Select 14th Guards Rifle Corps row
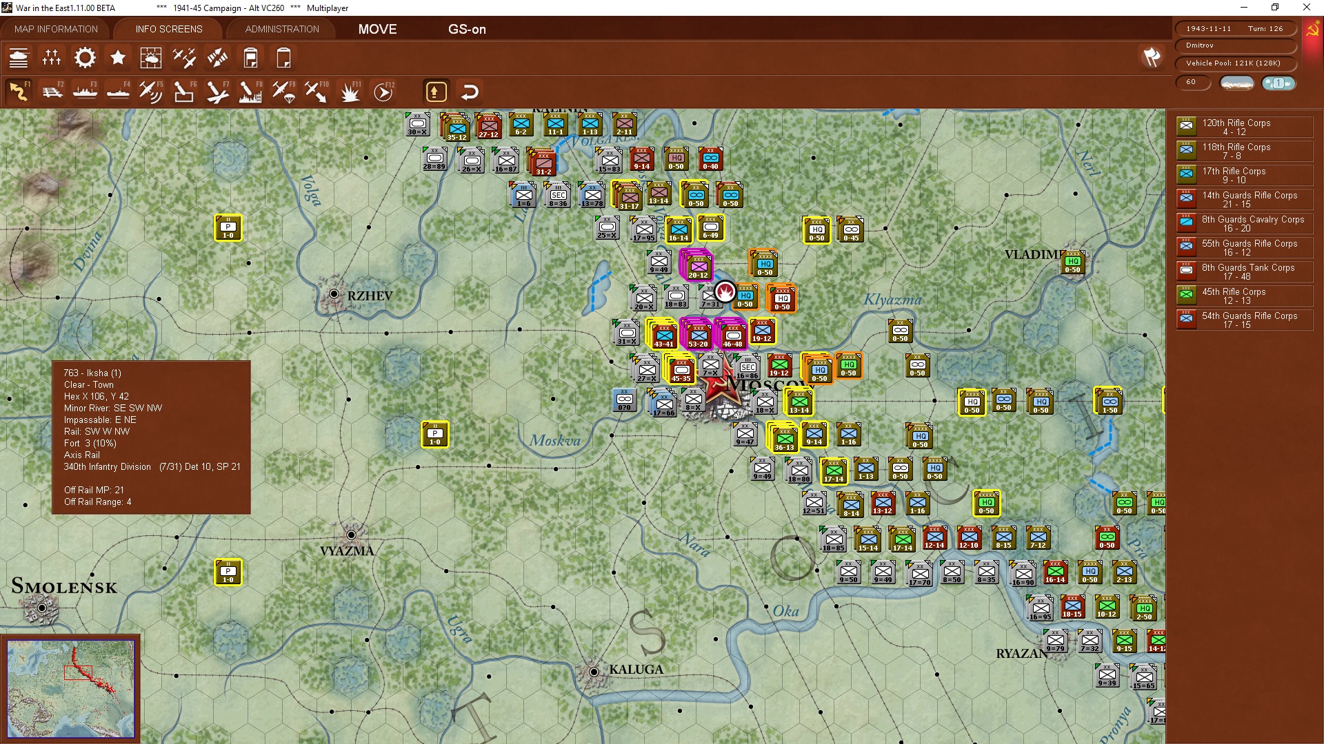The image size is (1324, 744). (1245, 199)
